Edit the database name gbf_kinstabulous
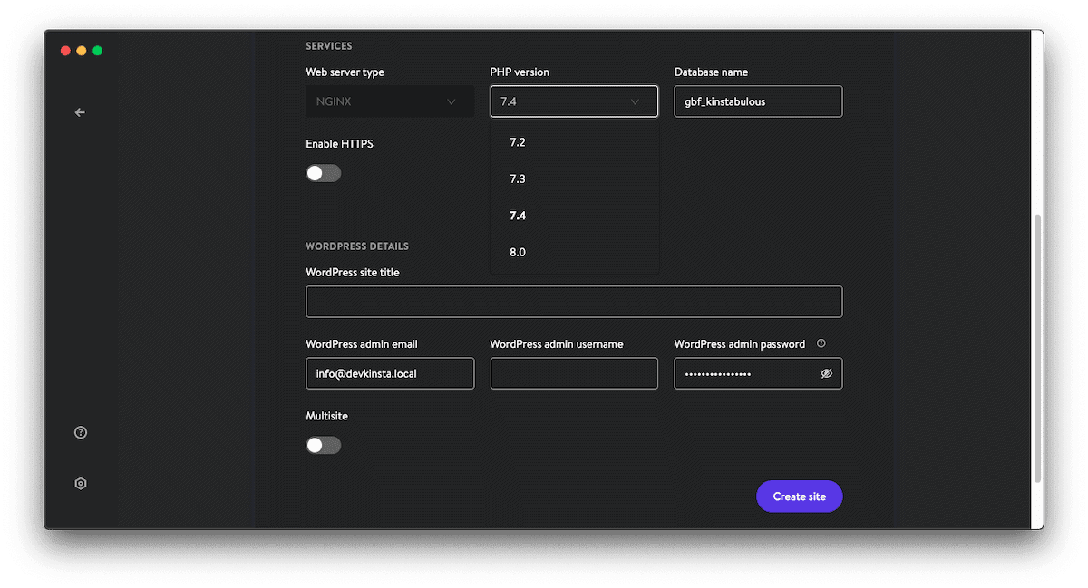Viewport: 1088px width, 588px height. pos(758,101)
